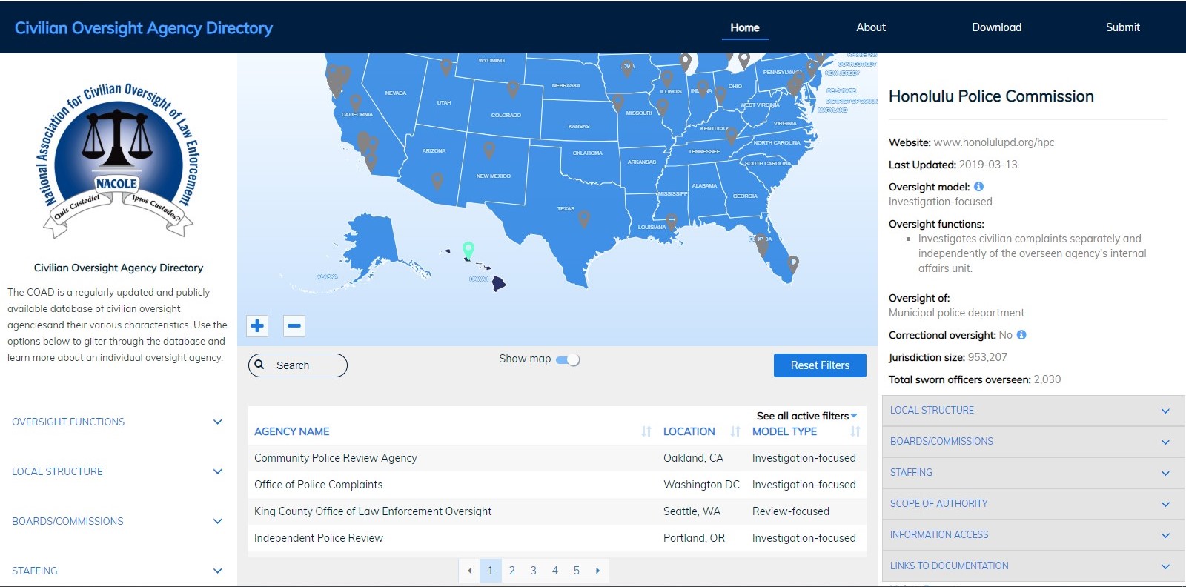Screen dimensions: 1186x587
Task: Sort table by Location column arrows
Action: click(735, 431)
